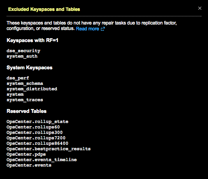Click the System Keyspaces heading

click(x=30, y=68)
